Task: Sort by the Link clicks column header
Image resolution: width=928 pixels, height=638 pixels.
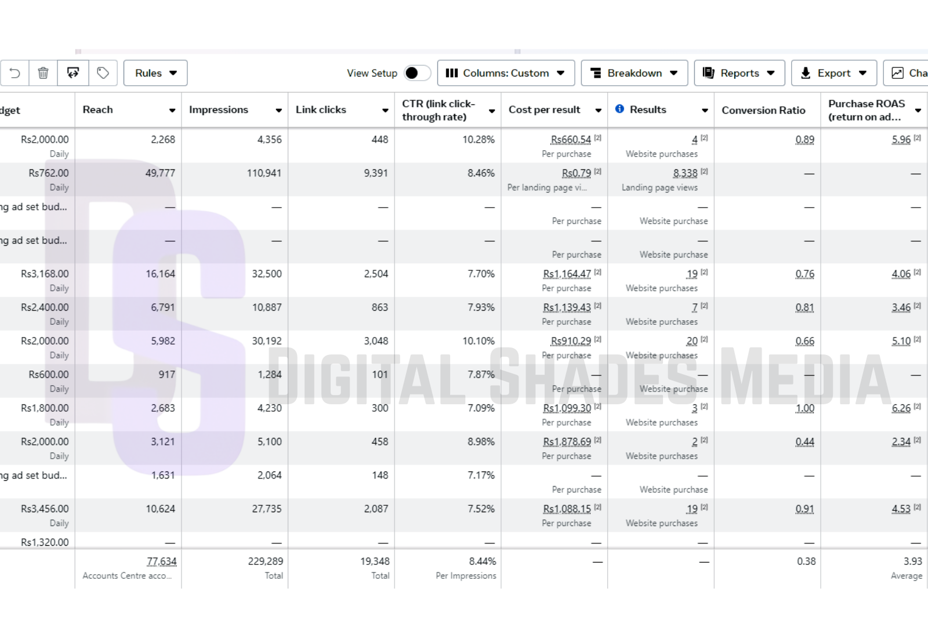Action: click(321, 110)
